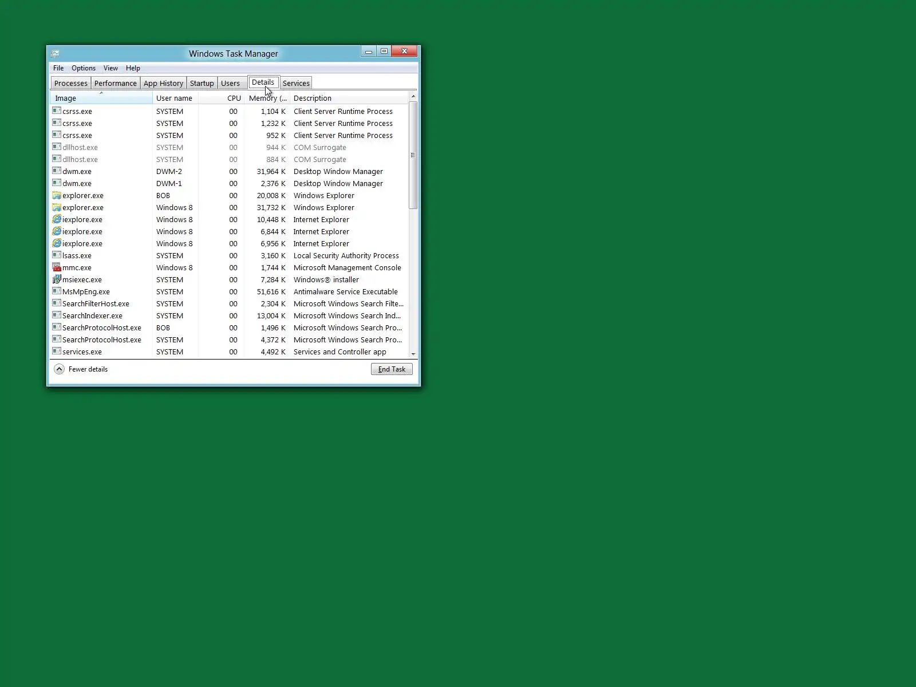Select the process name lsass.exe
916x687 pixels.
point(77,255)
